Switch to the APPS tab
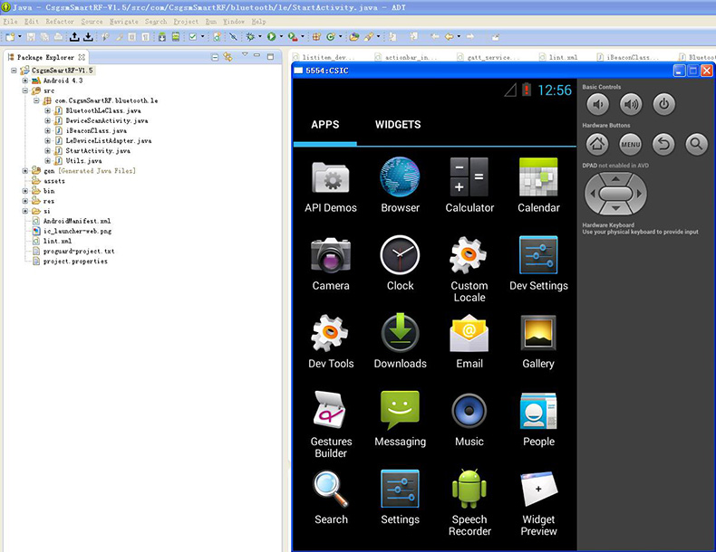This screenshot has height=552, width=716. coord(325,125)
